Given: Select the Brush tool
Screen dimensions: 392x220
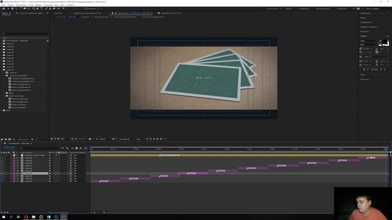Looking at the screenshot, I should tap(47, 9).
